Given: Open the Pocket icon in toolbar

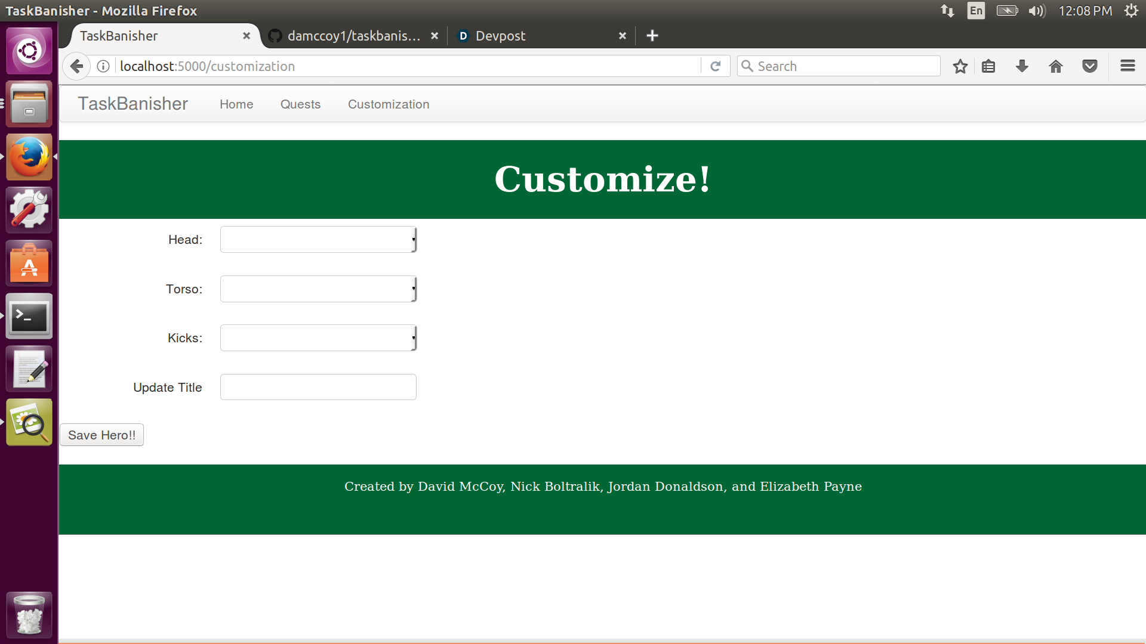Looking at the screenshot, I should point(1089,66).
